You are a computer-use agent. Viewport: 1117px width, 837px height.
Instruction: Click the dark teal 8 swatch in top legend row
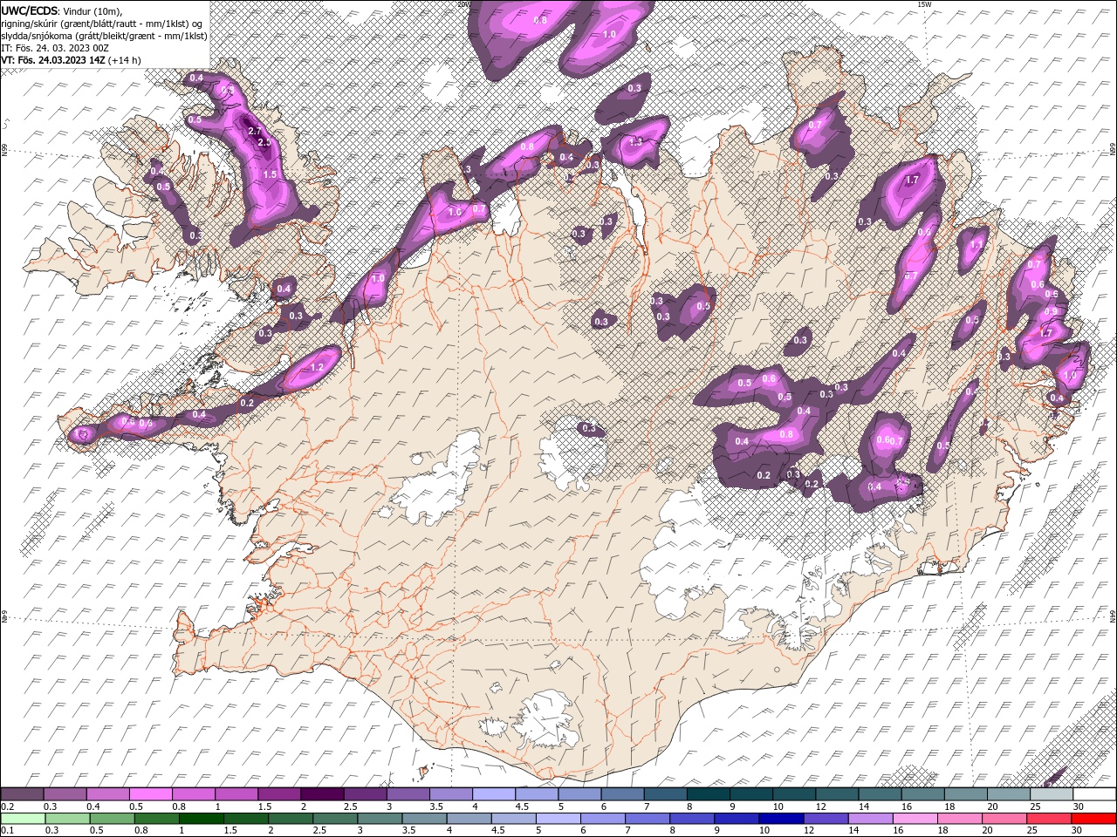(708, 794)
